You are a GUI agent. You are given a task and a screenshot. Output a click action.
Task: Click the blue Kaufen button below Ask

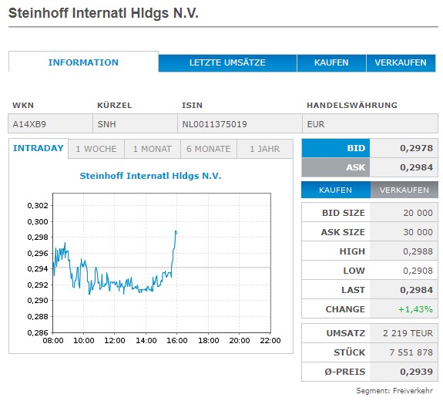336,190
